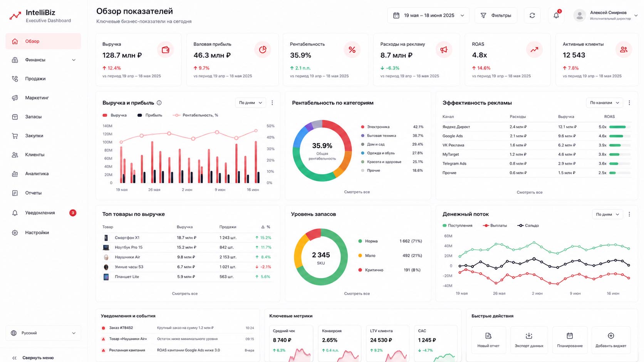Open По дням dropdown in Денежный поток
Image resolution: width=644 pixels, height=362 pixels.
pyautogui.click(x=607, y=214)
